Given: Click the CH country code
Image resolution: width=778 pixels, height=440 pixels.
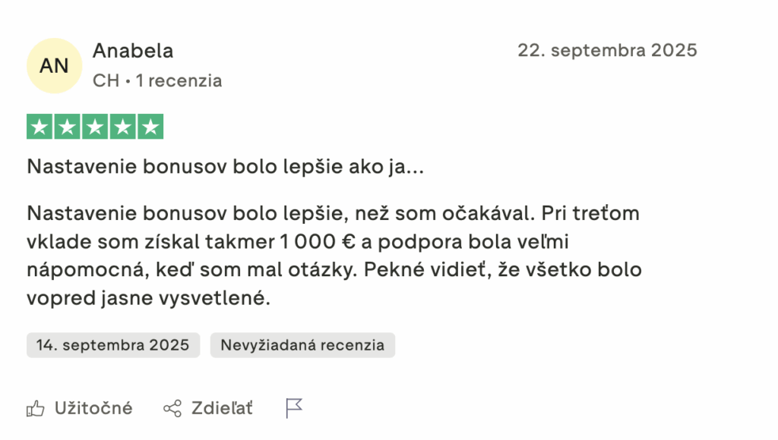Looking at the screenshot, I should click(x=106, y=80).
